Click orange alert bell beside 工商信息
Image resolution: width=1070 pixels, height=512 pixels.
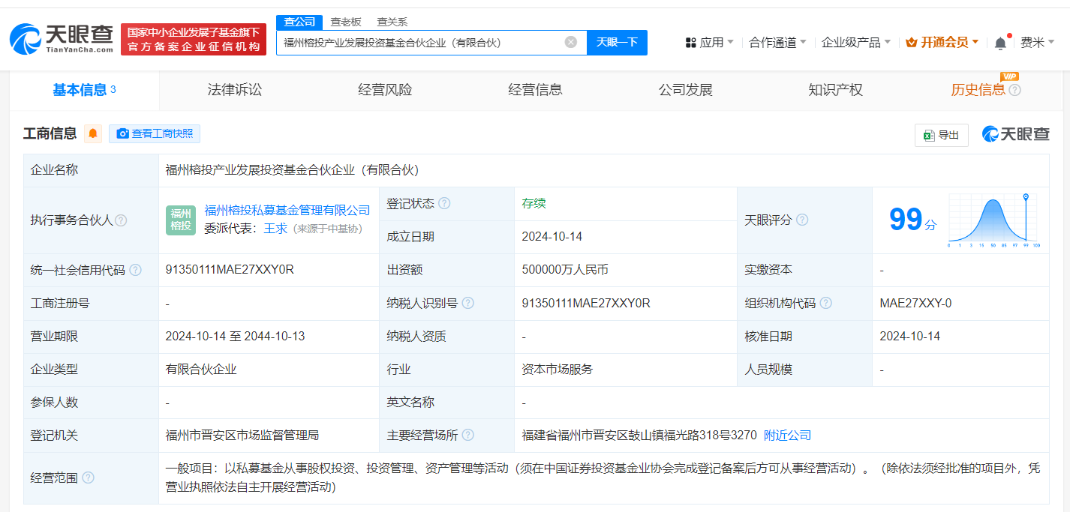(x=93, y=134)
